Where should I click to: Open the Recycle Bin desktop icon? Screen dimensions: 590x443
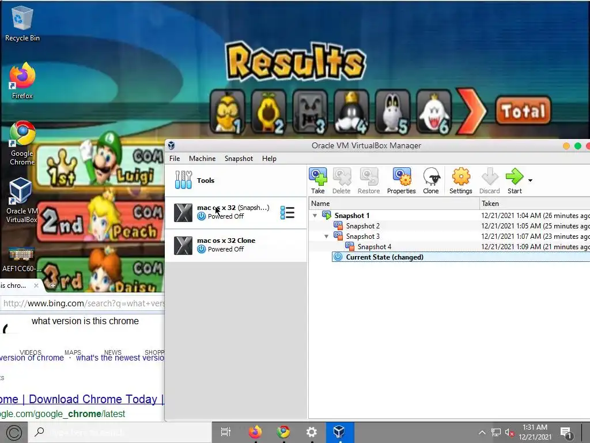tap(22, 23)
